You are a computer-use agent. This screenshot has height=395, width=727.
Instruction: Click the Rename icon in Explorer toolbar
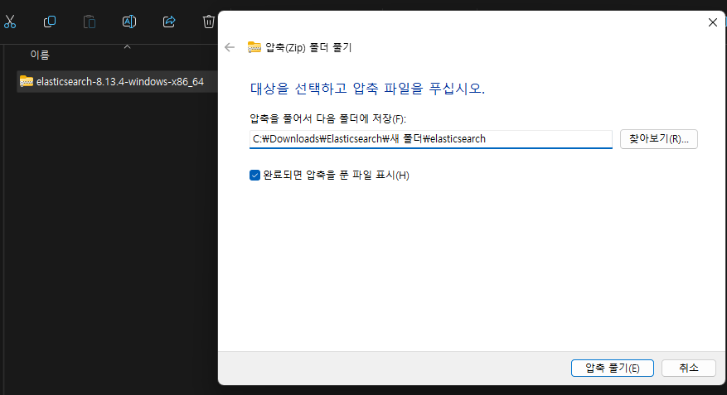pyautogui.click(x=128, y=22)
